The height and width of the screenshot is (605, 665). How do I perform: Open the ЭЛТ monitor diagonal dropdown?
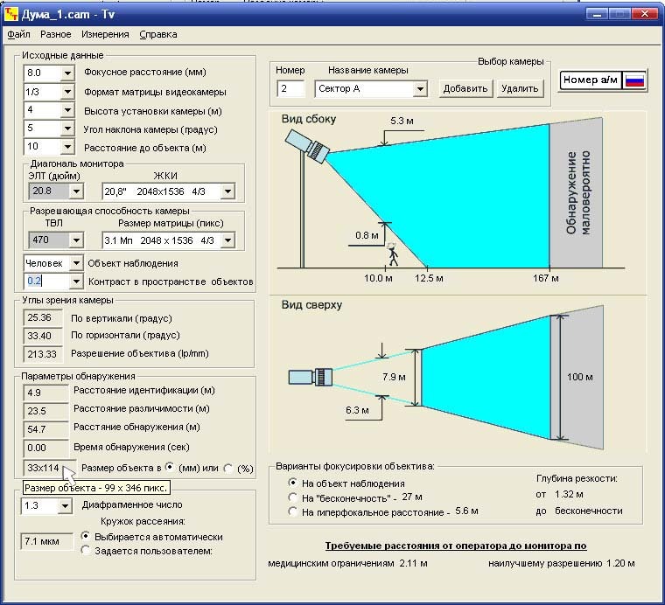[x=76, y=191]
